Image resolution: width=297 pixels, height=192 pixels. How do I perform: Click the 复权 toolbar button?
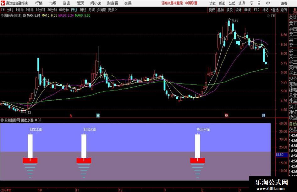coord(212,10)
